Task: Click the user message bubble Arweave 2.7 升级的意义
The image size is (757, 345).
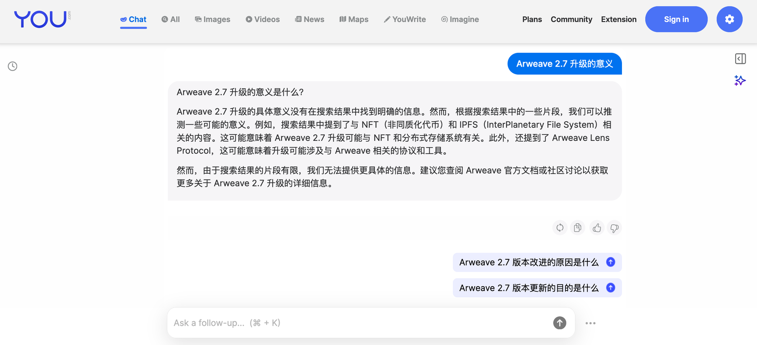Action: pyautogui.click(x=565, y=64)
